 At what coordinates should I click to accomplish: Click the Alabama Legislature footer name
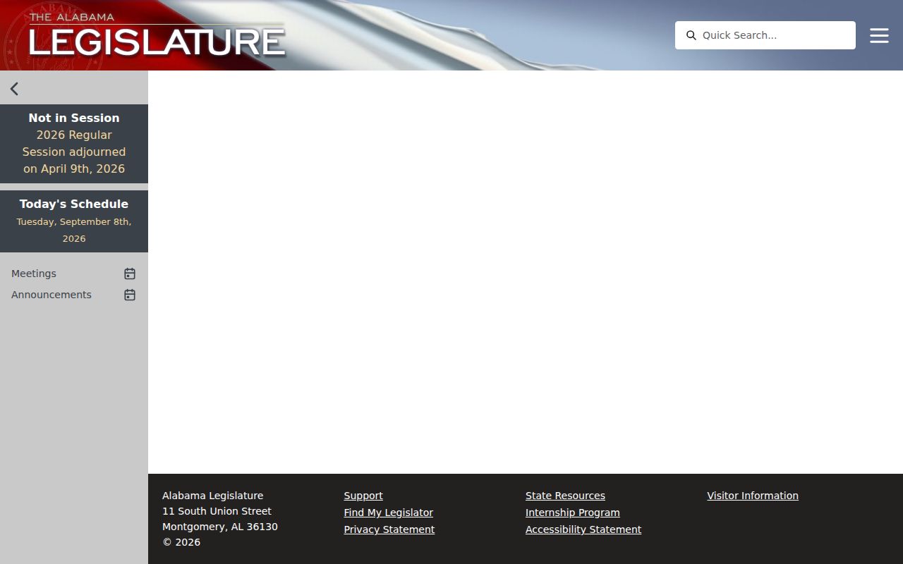[212, 496]
